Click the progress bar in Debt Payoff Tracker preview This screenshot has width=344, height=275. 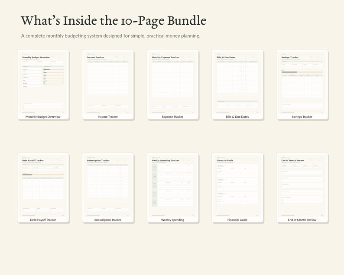(x=43, y=175)
